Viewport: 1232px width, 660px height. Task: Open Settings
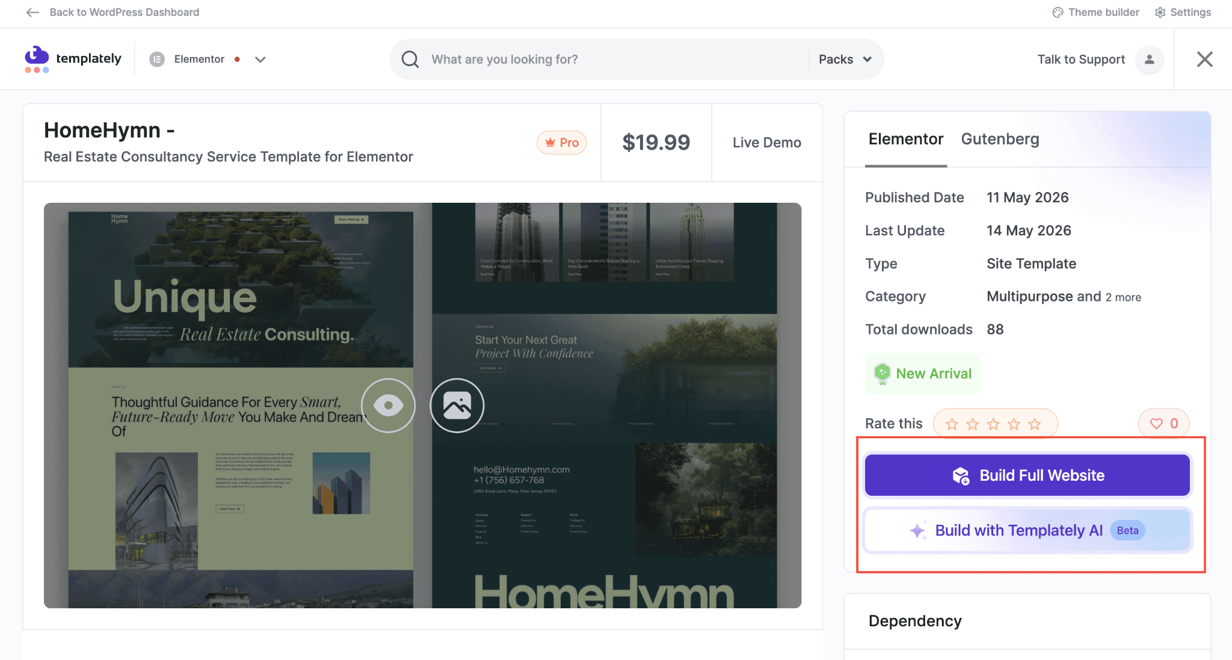pos(1190,12)
